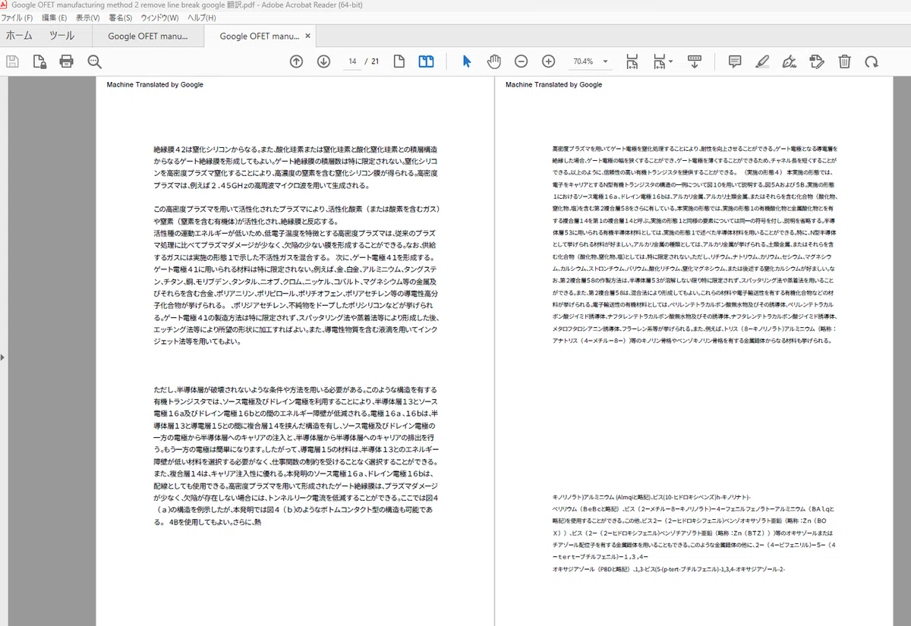Select the highlight text pen tool
The height and width of the screenshot is (626, 911).
click(762, 61)
